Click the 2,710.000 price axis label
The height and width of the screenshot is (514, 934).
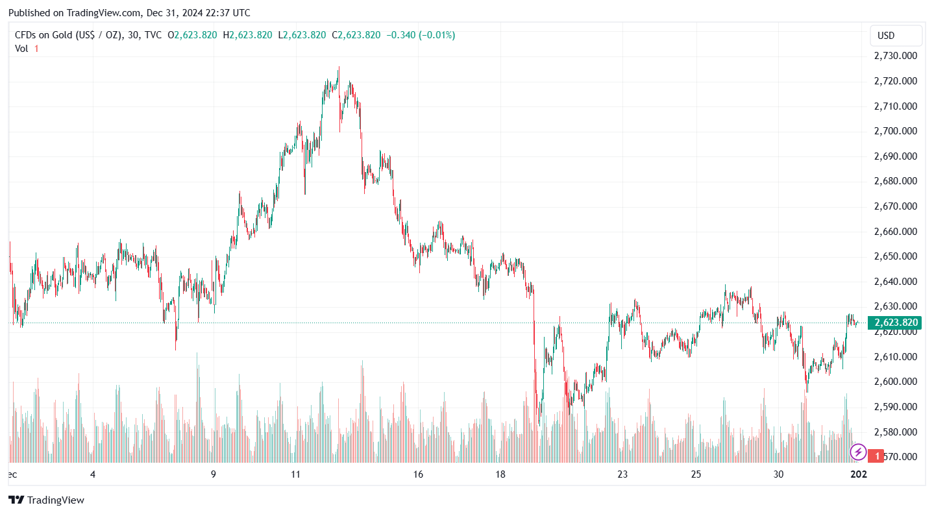(x=896, y=106)
